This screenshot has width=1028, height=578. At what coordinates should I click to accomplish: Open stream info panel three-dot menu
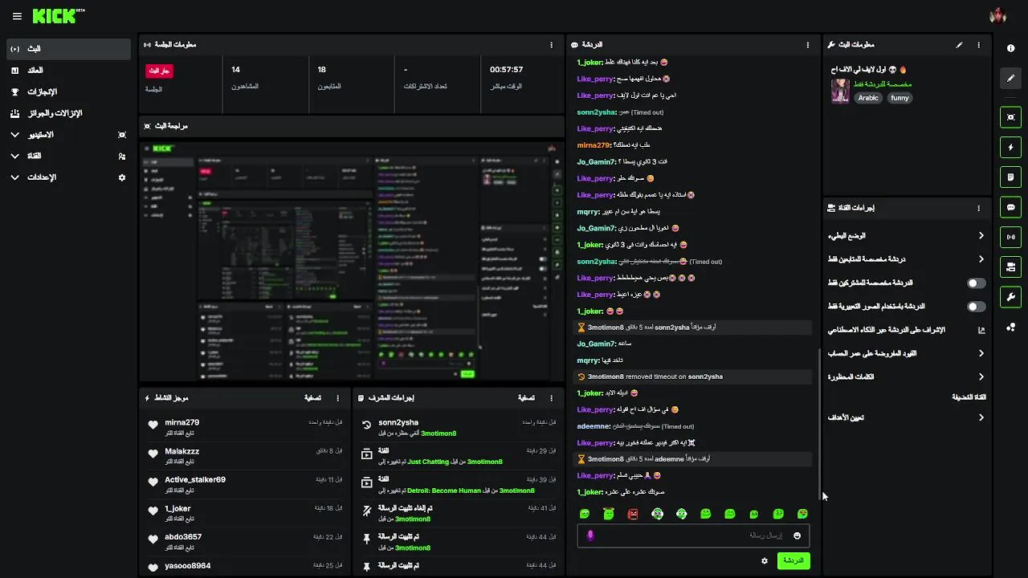[x=979, y=45]
